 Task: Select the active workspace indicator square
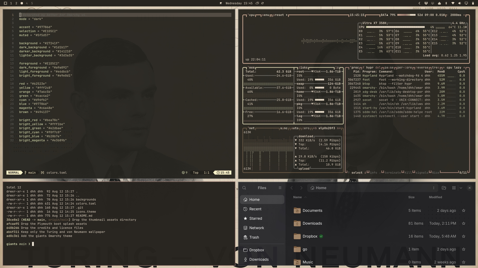coord(22,3)
